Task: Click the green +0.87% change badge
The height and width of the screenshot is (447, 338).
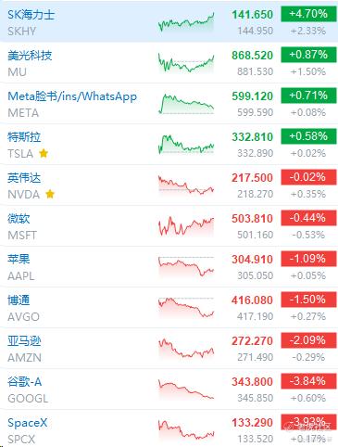Action: [308, 55]
